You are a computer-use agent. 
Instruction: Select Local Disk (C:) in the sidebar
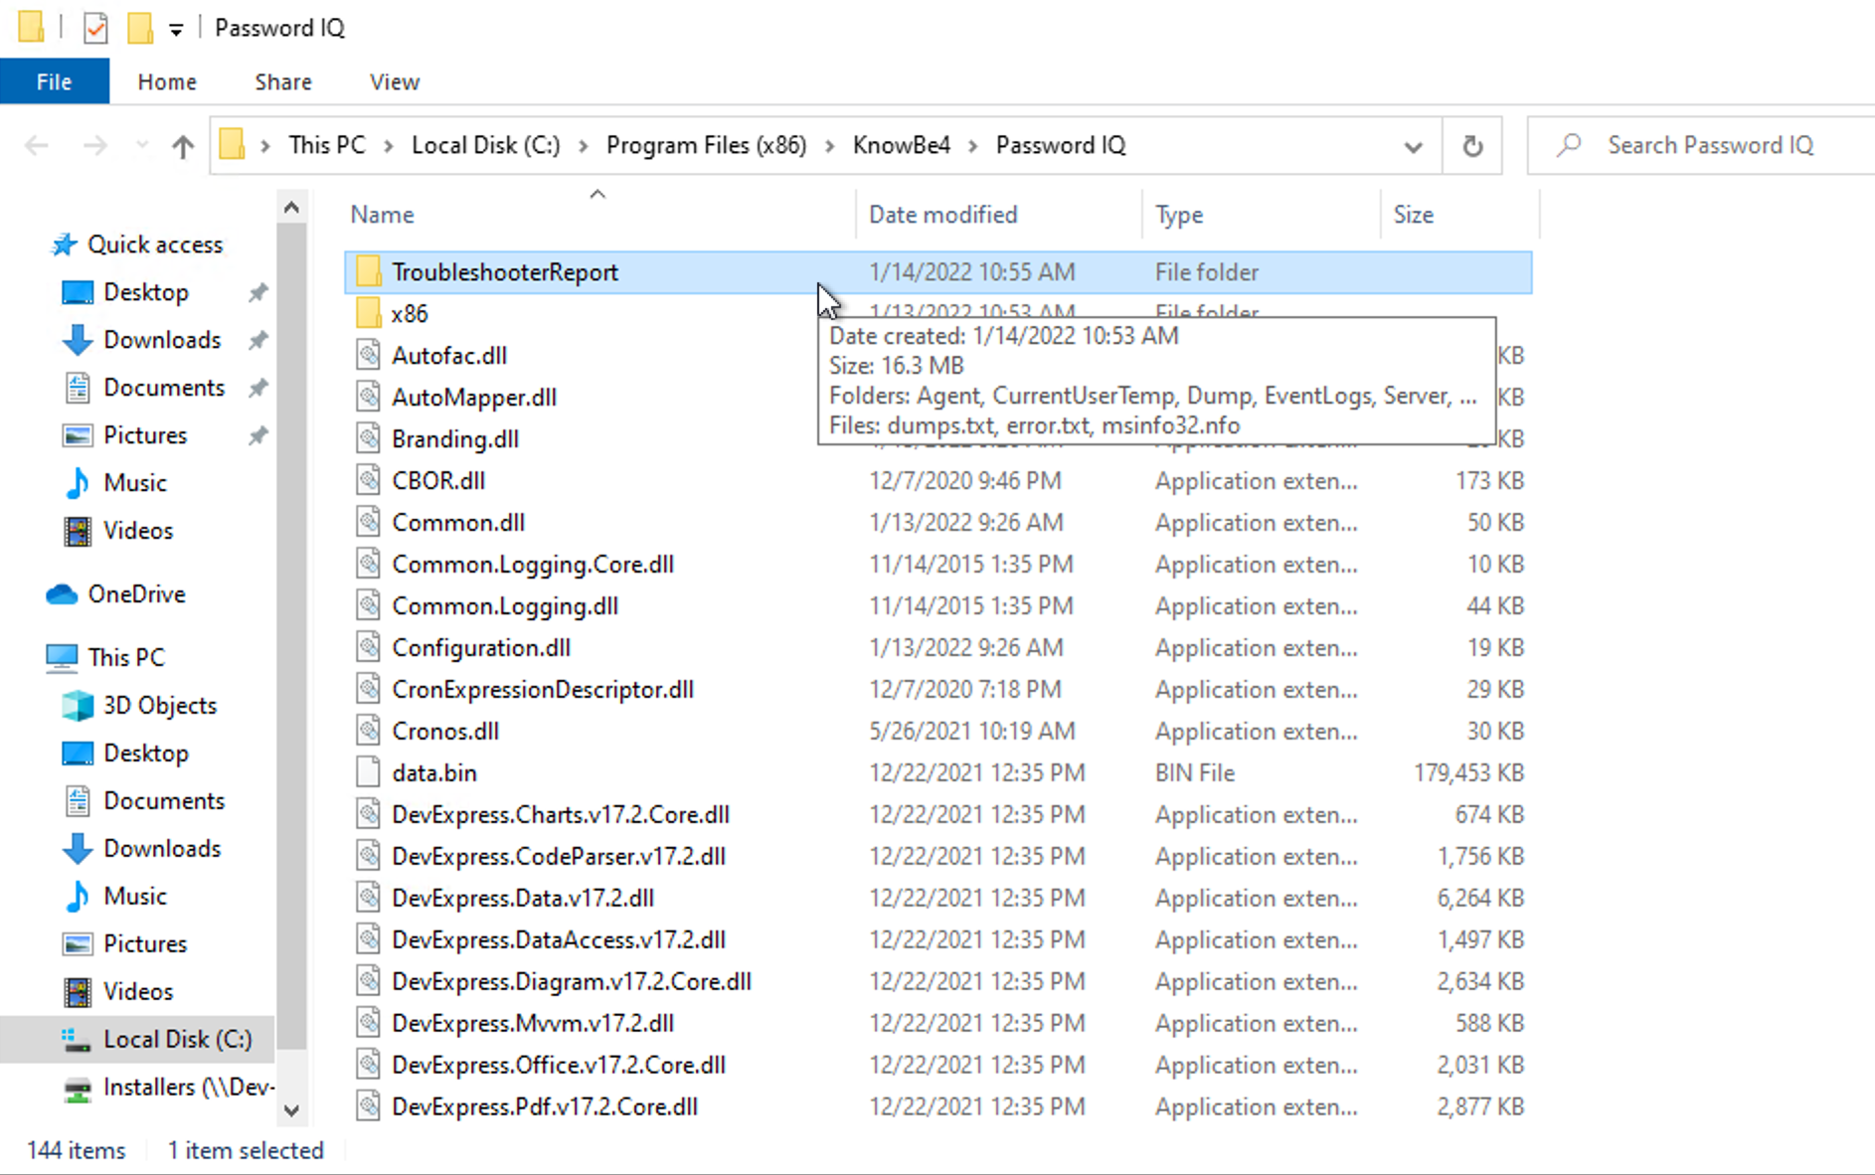point(178,1039)
